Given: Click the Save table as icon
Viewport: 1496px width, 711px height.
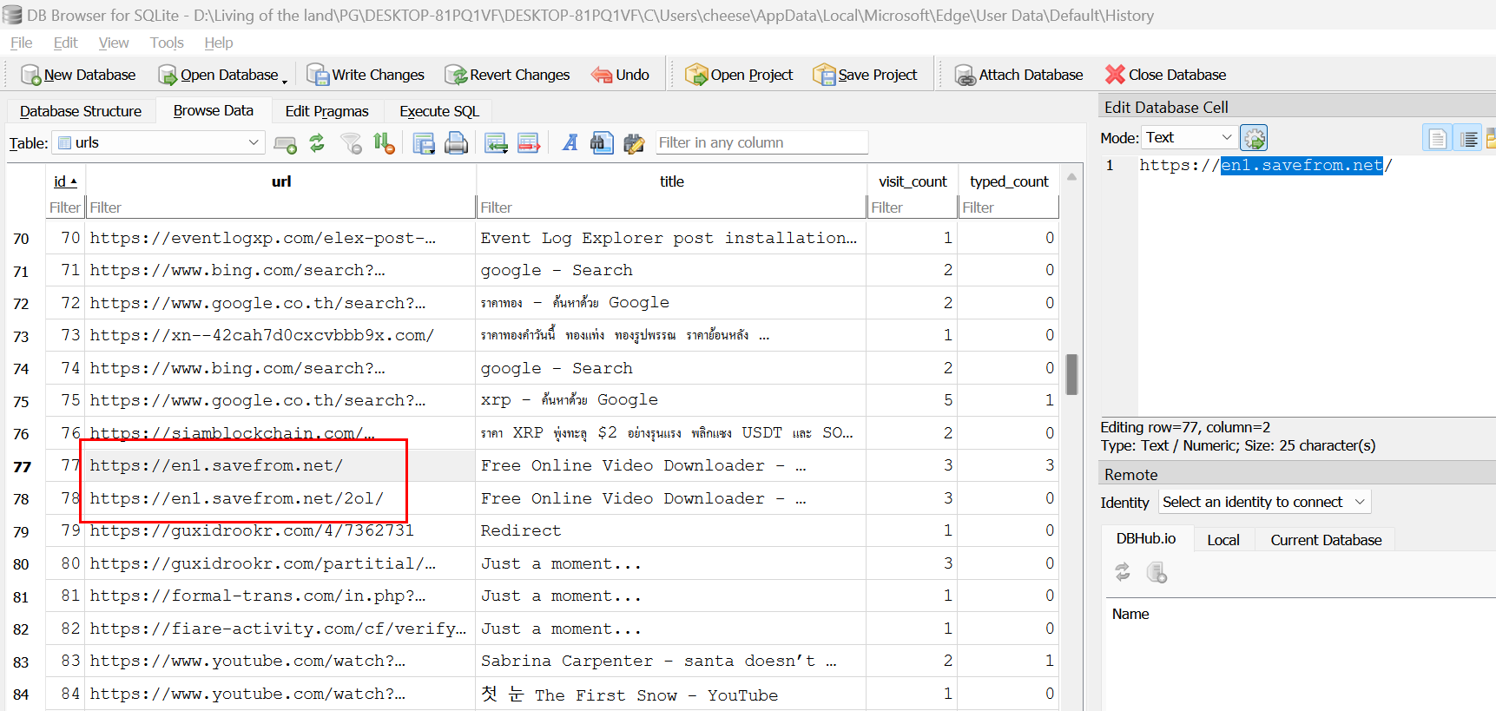Looking at the screenshot, I should (x=424, y=143).
